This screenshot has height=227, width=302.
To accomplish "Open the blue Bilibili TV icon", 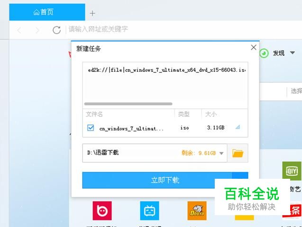I will click(150, 210).
